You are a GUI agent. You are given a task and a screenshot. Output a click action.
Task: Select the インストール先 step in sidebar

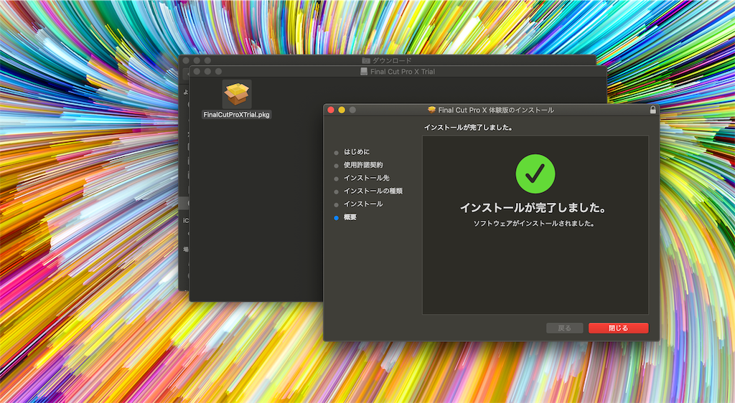pos(366,178)
